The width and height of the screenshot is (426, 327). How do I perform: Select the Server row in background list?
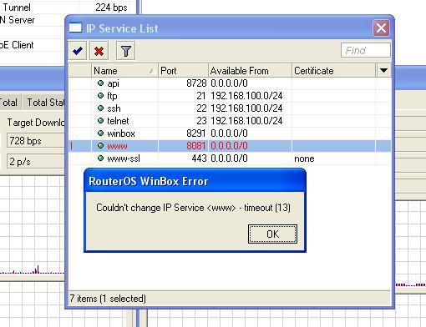[32, 20]
